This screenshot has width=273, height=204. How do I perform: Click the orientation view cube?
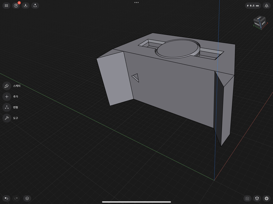point(259,22)
